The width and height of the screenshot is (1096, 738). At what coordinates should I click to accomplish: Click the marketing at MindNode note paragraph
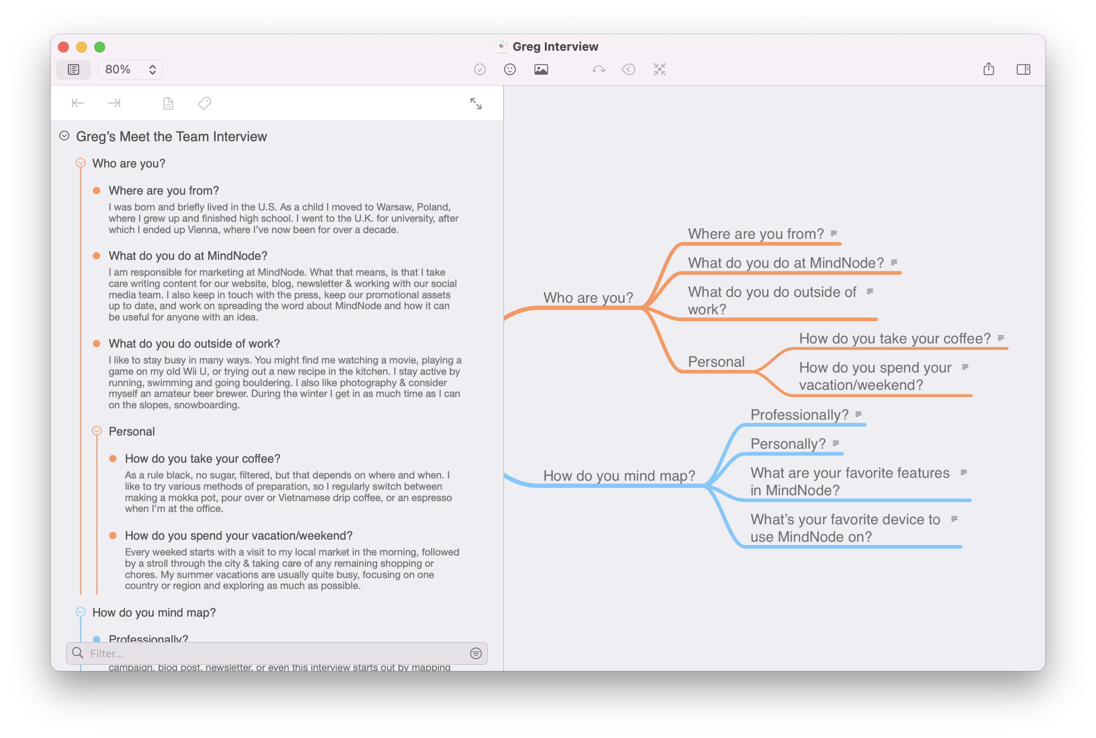pos(283,295)
